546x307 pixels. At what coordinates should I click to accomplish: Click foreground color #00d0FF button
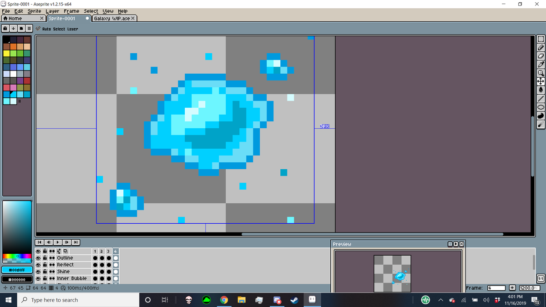(x=17, y=270)
